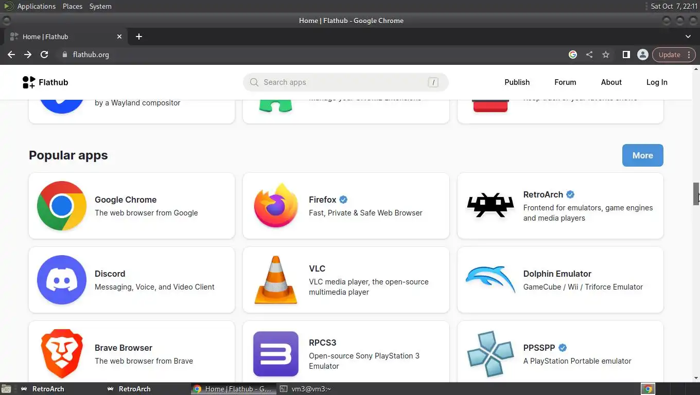Click the page vertical scrollbar thumb
This screenshot has width=700, height=395.
click(696, 194)
